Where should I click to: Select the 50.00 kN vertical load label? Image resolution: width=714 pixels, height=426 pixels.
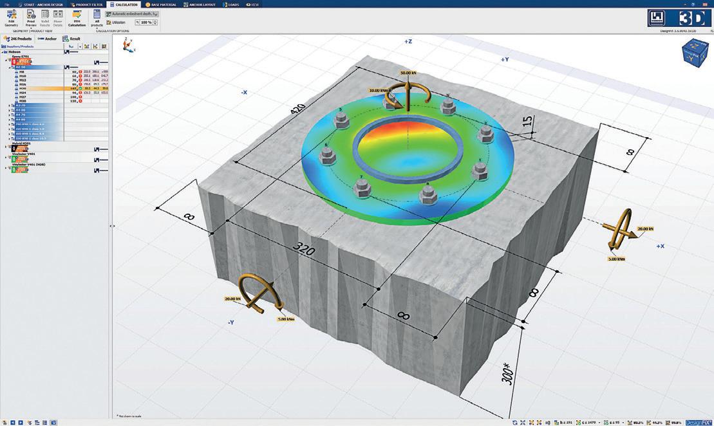408,73
